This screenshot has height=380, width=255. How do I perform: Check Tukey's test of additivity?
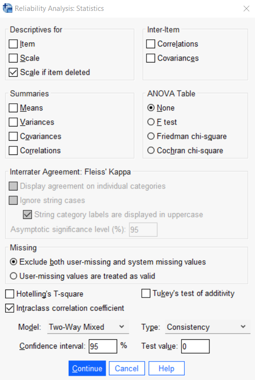pos(146,293)
